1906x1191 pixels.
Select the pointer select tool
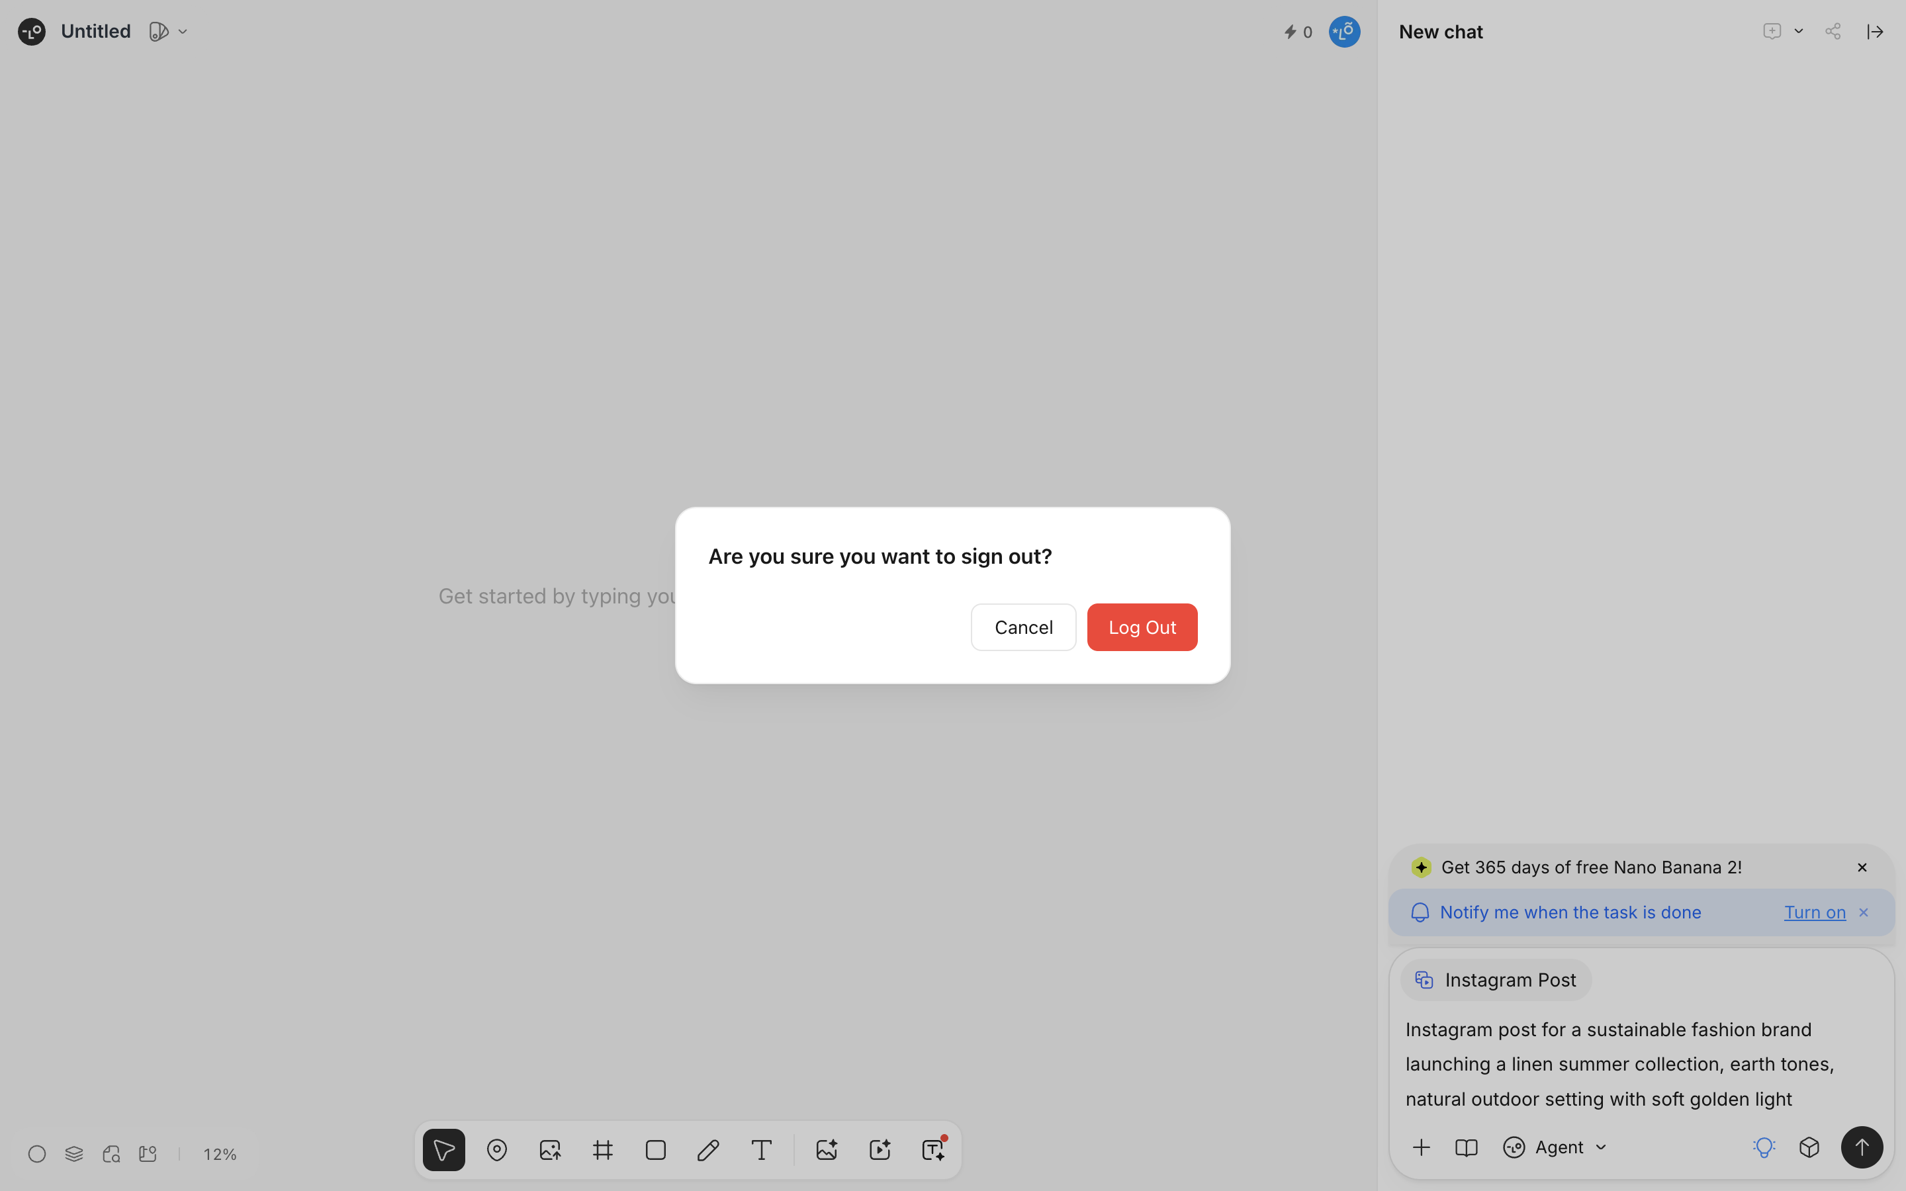[443, 1150]
